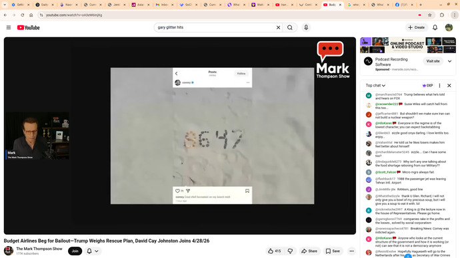Switch to the Inbox Gmail tab
The image size is (460, 258).
[165, 5]
